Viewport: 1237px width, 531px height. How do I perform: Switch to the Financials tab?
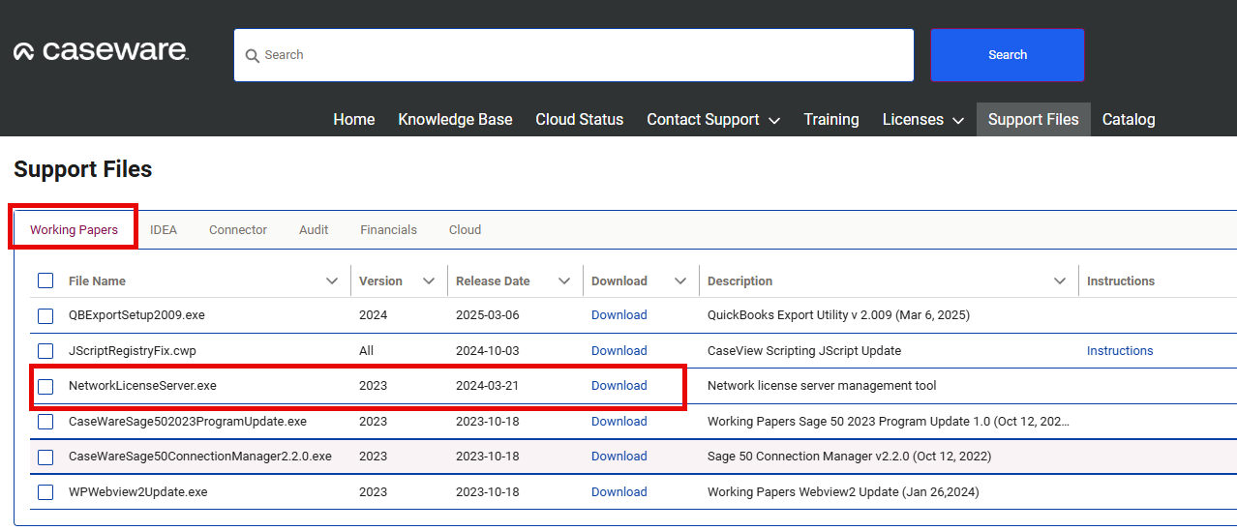(388, 230)
